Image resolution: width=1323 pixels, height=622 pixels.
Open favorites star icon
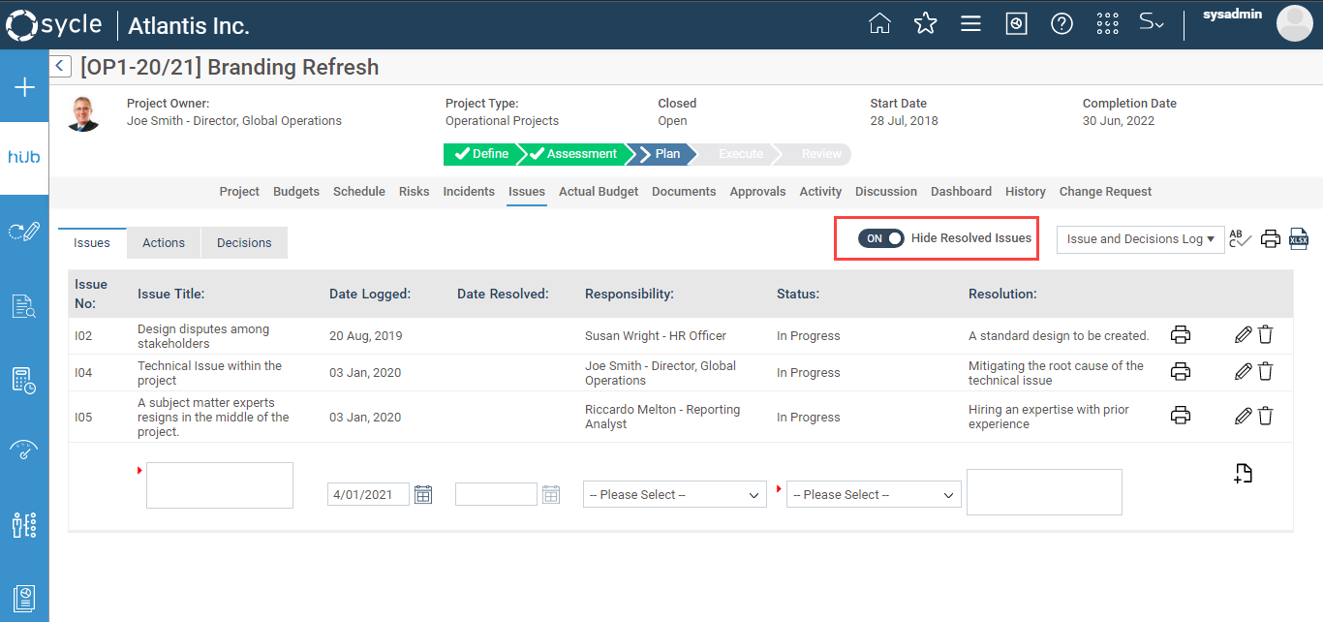pyautogui.click(x=926, y=23)
